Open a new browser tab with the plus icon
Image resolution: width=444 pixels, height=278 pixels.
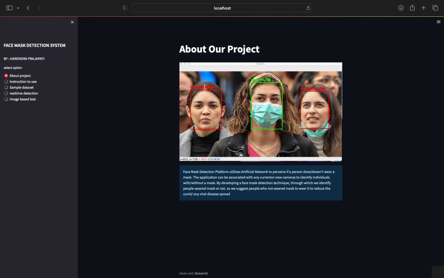point(424,8)
